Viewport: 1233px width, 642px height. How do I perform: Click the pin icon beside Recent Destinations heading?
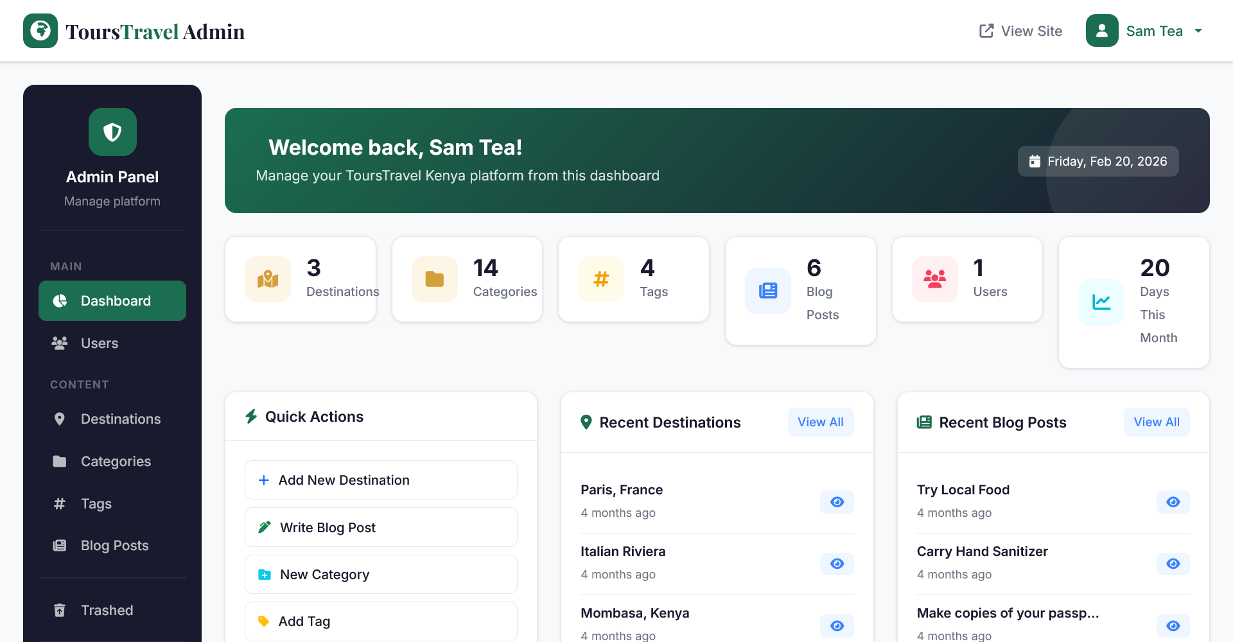[586, 422]
